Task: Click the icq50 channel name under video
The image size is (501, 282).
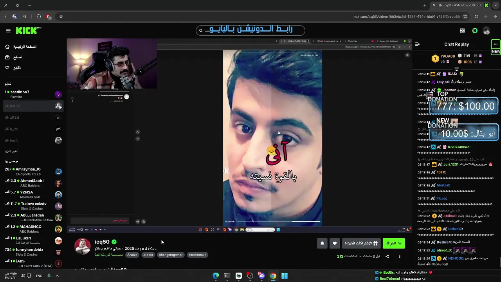Action: tap(102, 242)
